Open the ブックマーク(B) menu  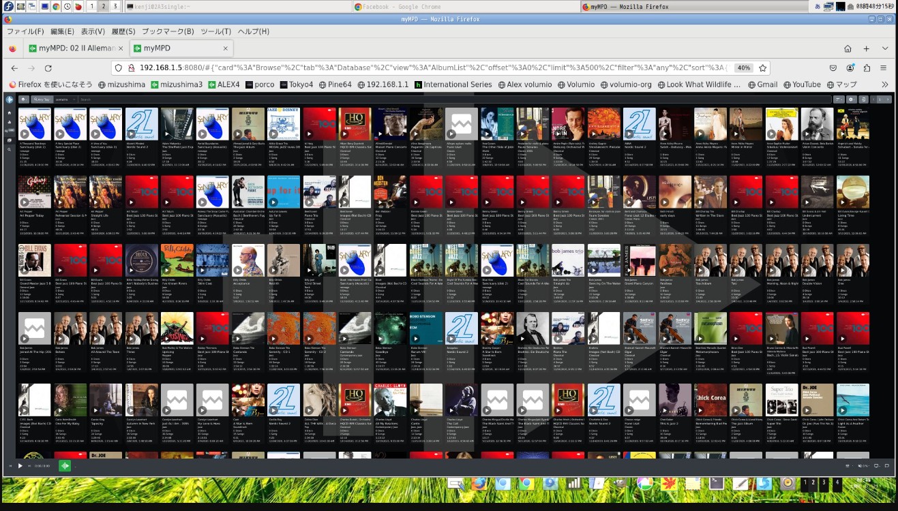tap(168, 31)
